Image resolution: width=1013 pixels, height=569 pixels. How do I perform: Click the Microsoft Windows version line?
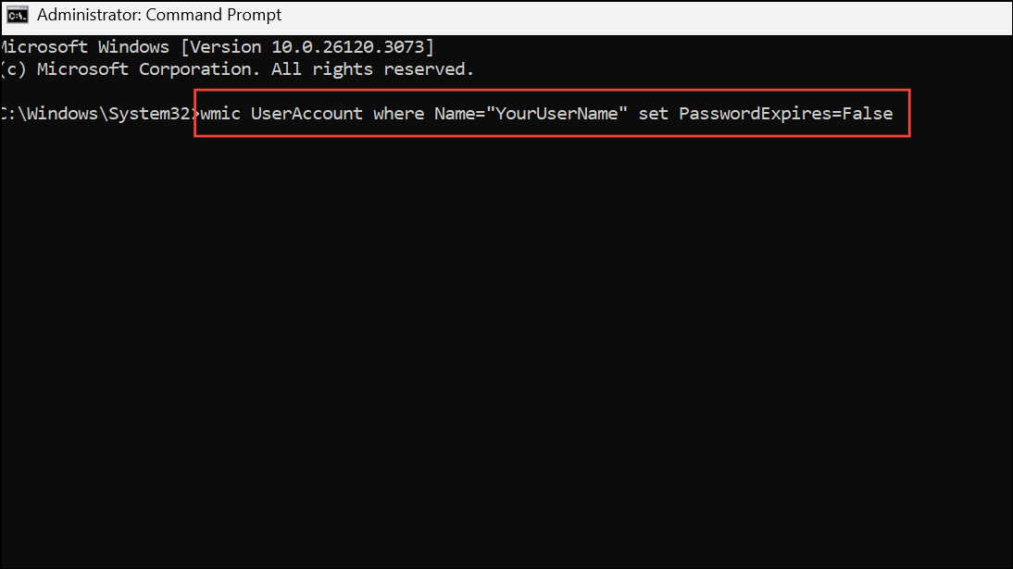point(217,47)
